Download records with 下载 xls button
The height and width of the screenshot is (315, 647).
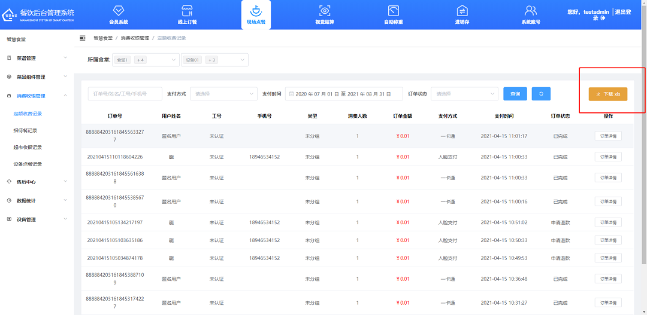pos(607,94)
